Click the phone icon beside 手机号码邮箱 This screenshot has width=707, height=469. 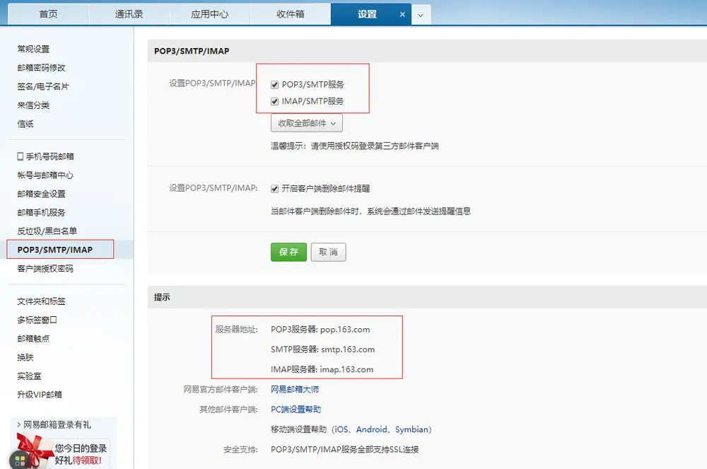(21, 156)
